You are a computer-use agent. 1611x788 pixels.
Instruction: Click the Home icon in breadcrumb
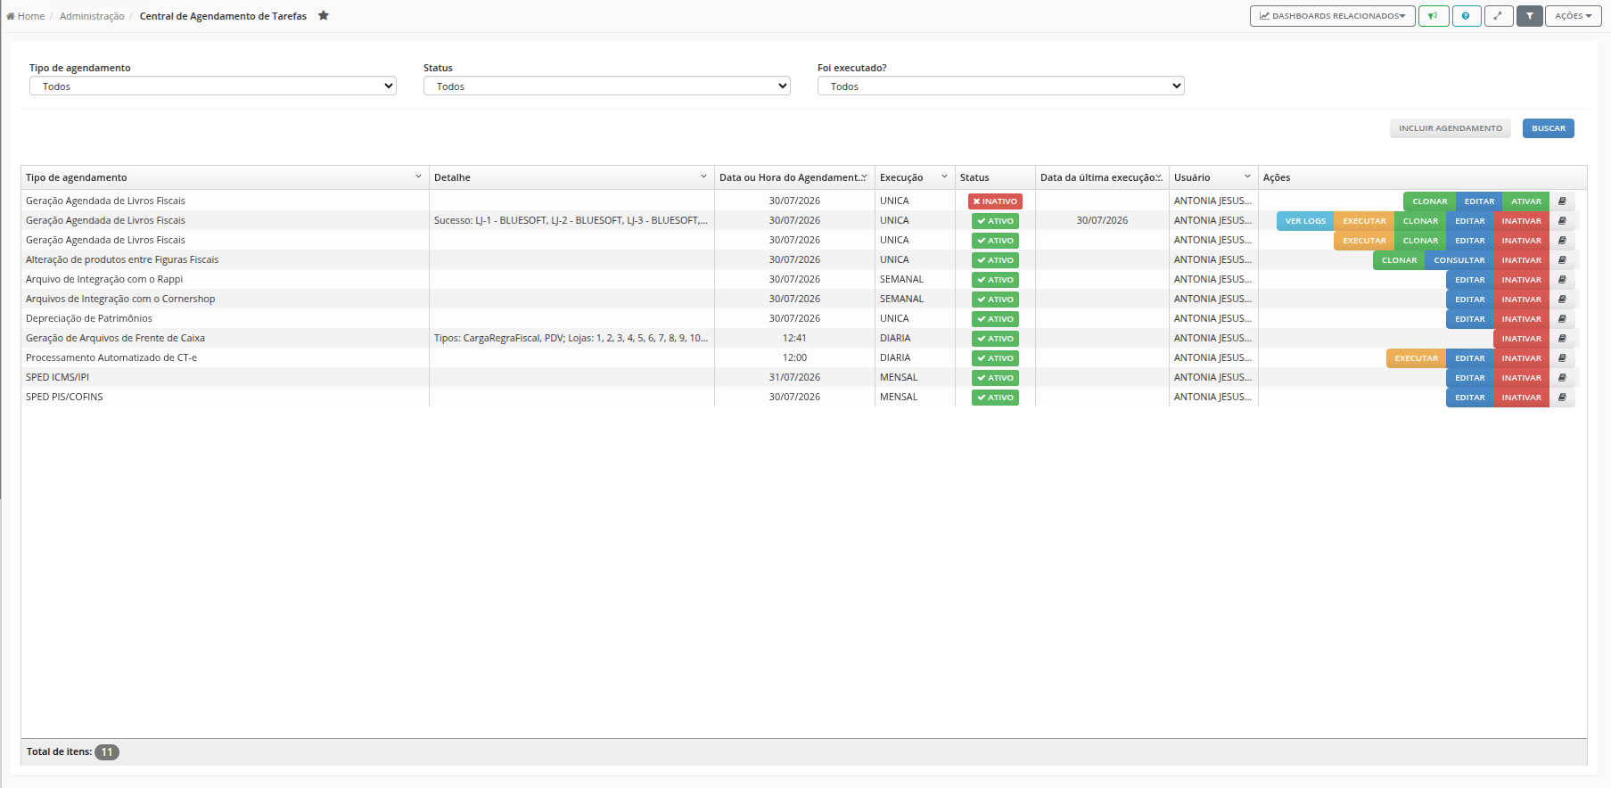tap(11, 16)
